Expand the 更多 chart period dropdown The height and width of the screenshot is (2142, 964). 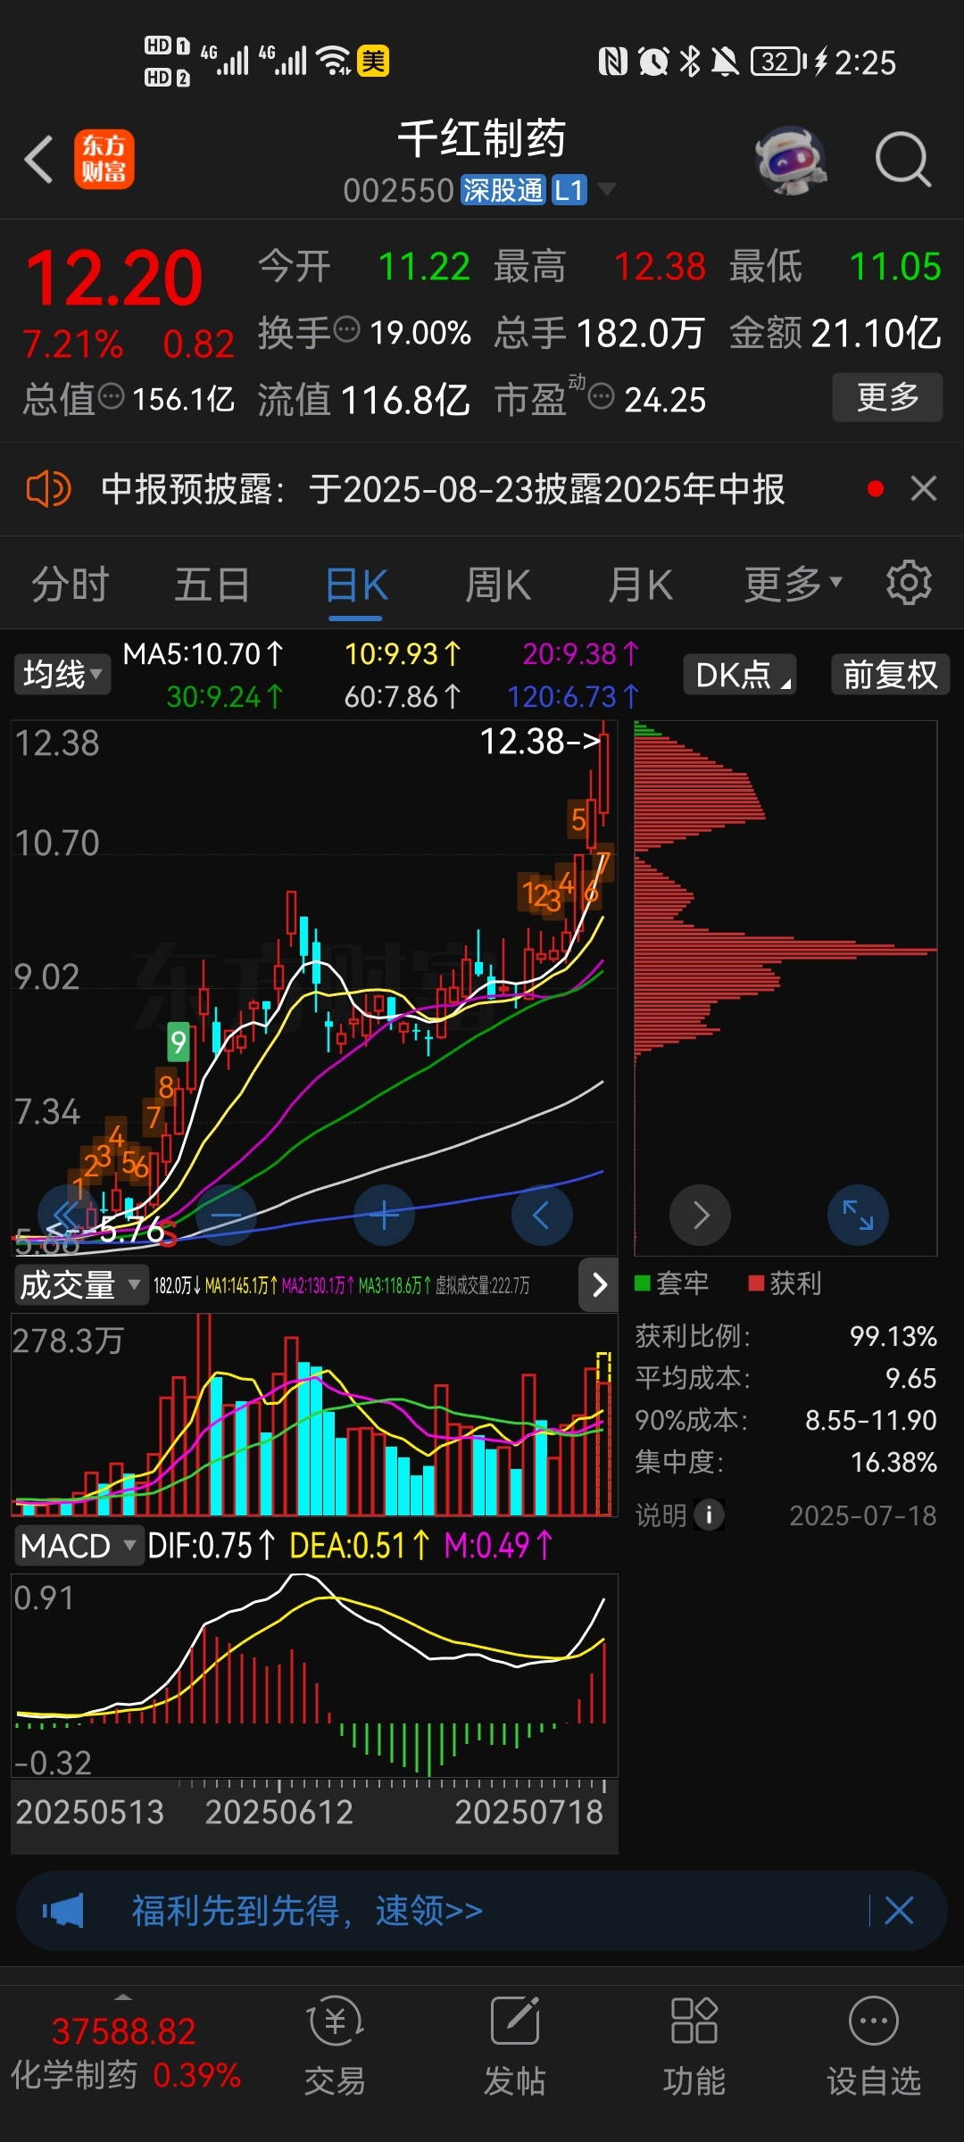(x=794, y=585)
